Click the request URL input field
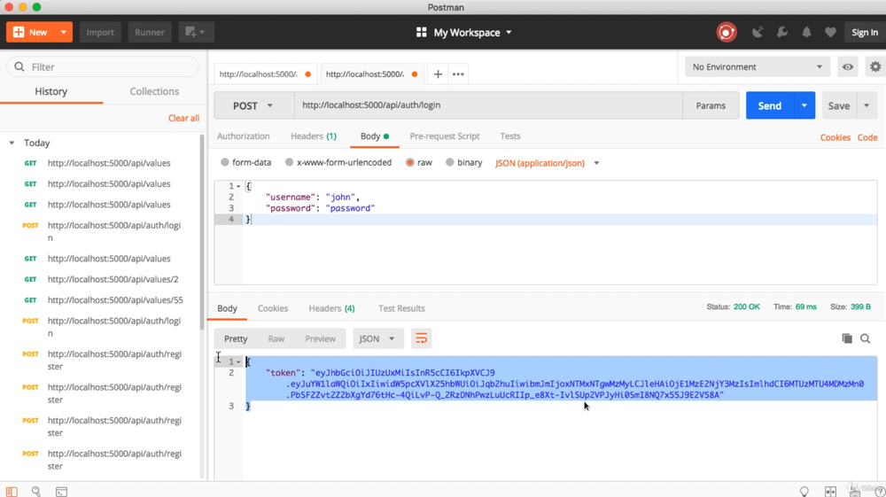 487,105
